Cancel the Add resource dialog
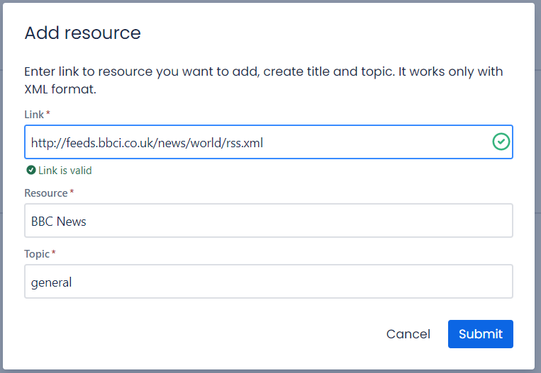541x373 pixels. coord(408,334)
